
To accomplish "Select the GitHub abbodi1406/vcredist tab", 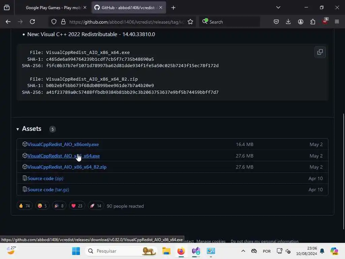I will 128,8.
